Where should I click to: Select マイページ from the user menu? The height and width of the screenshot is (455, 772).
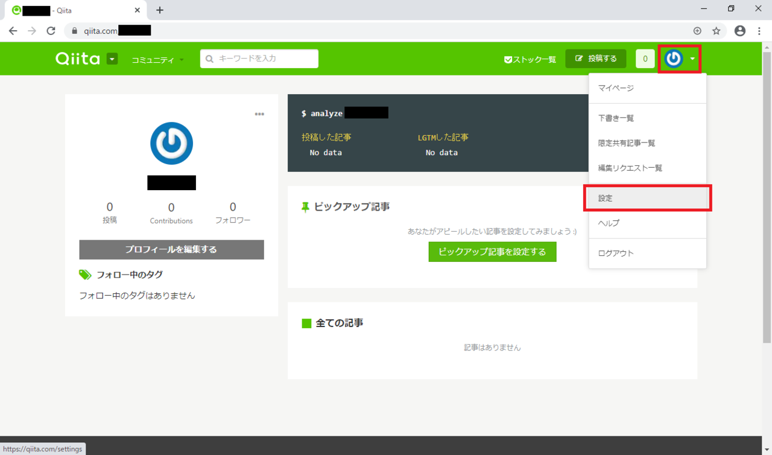[x=648, y=88]
